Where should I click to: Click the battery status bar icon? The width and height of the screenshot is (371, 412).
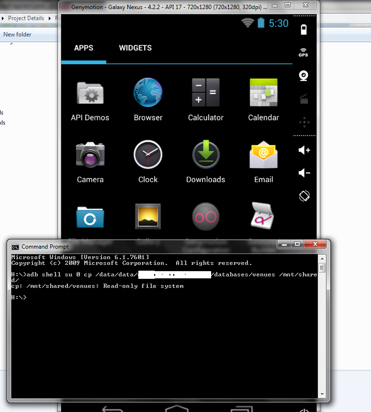pos(261,23)
